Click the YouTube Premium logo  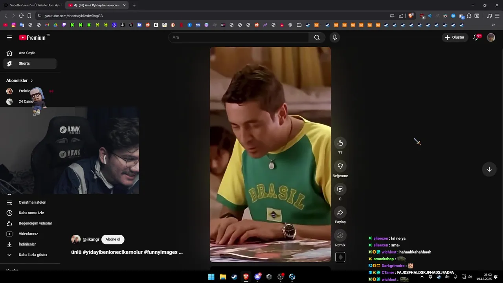[33, 37]
